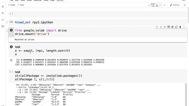Click the IRkernel row name in output
This screenshot has width=189, height=106.
point(20,100)
